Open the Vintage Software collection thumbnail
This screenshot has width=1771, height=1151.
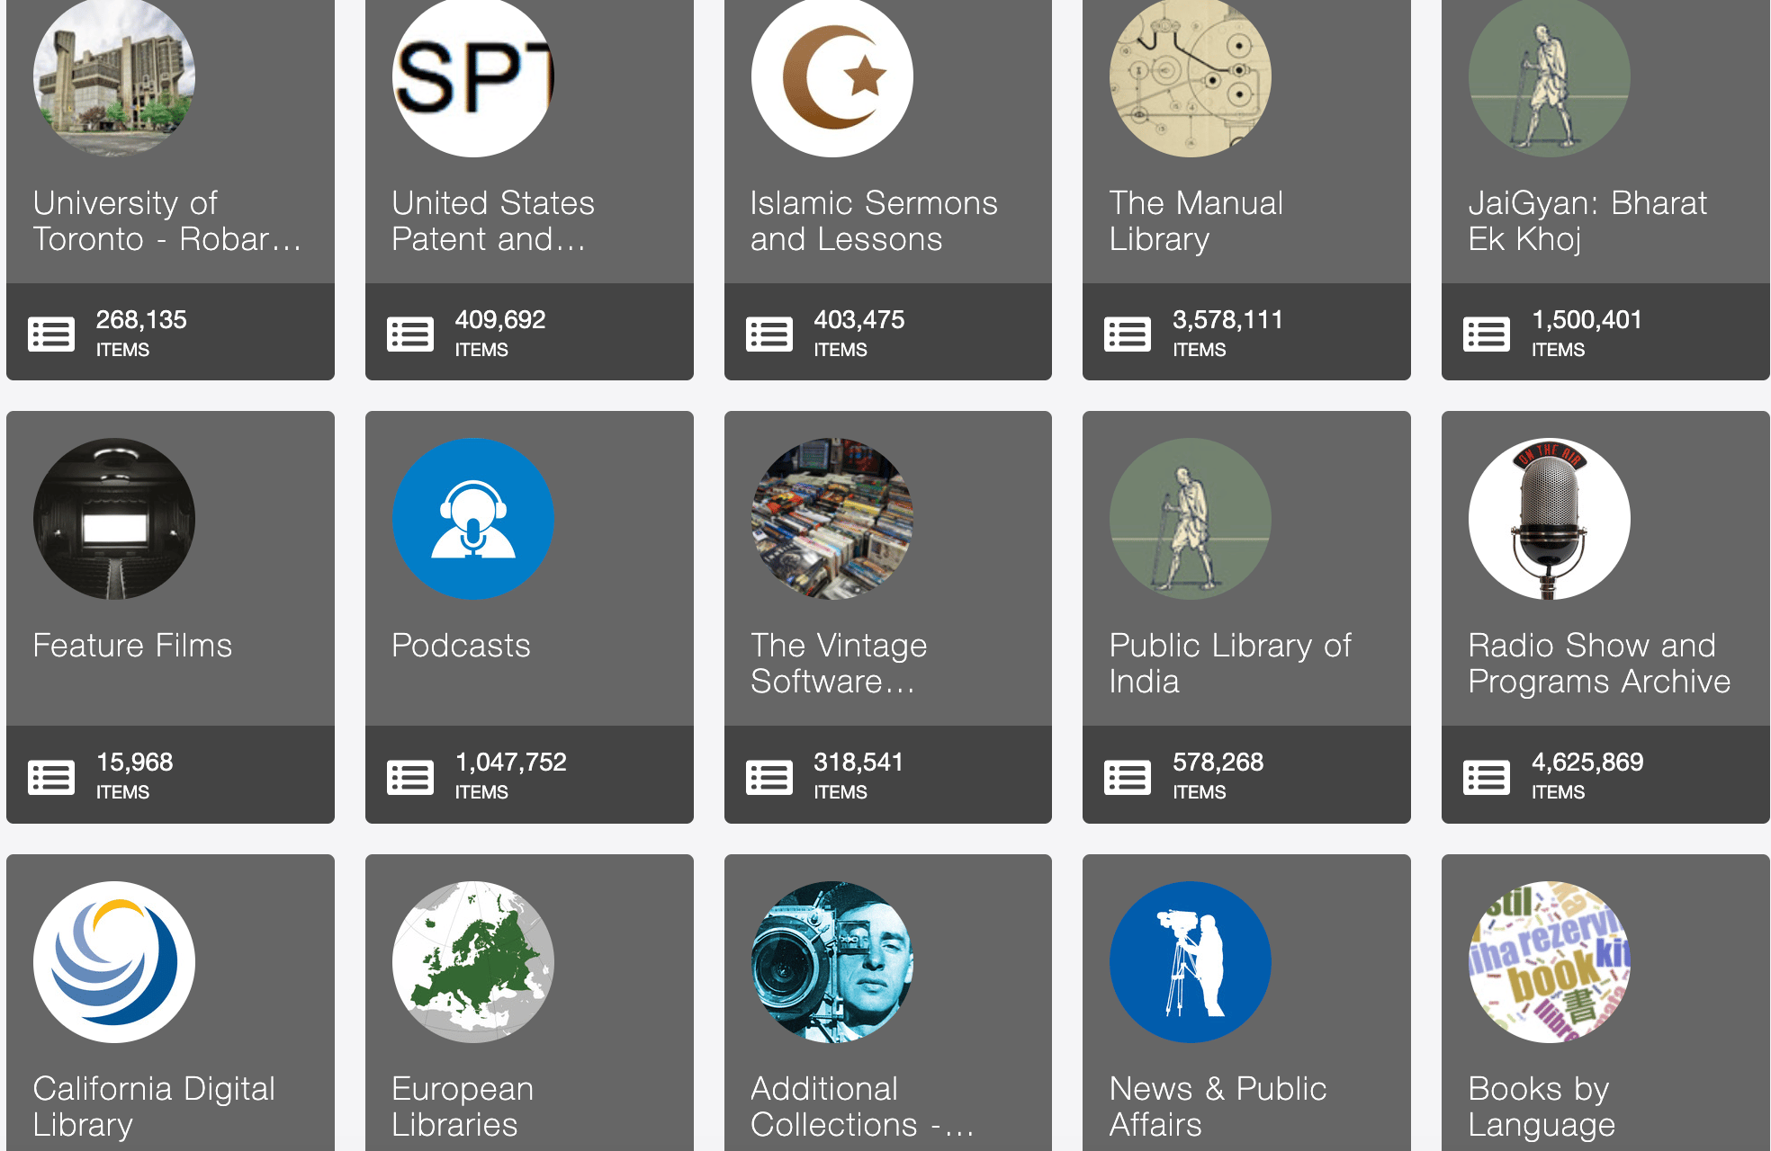coord(832,519)
